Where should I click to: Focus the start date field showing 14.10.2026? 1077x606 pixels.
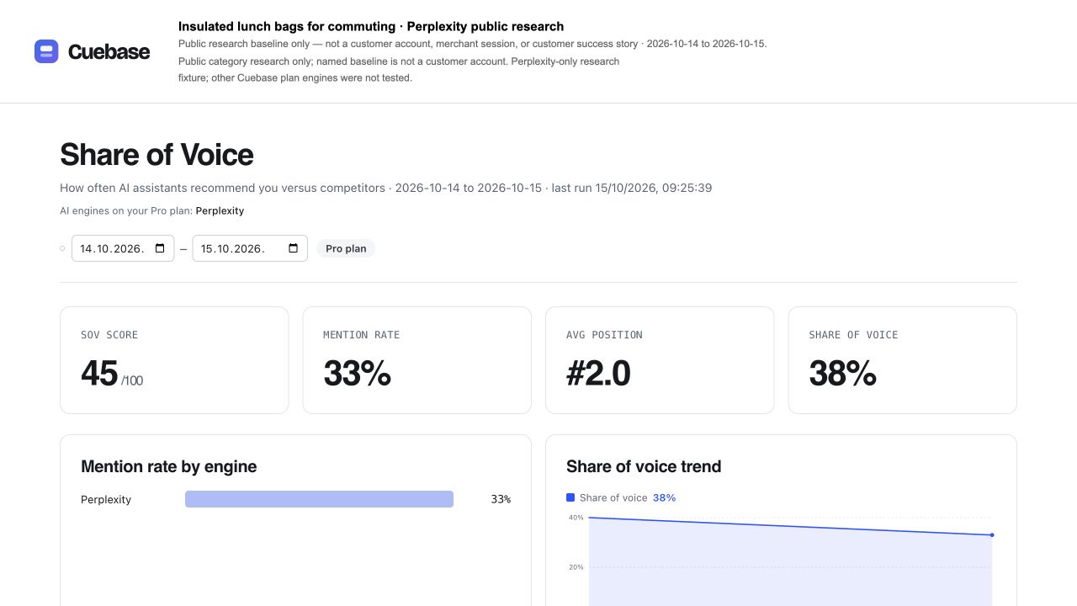123,248
